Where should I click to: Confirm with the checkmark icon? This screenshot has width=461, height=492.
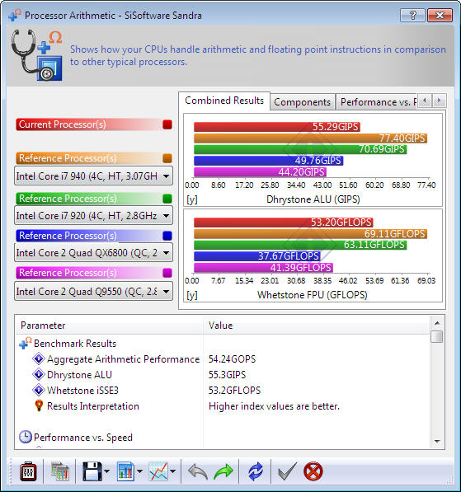pyautogui.click(x=287, y=471)
